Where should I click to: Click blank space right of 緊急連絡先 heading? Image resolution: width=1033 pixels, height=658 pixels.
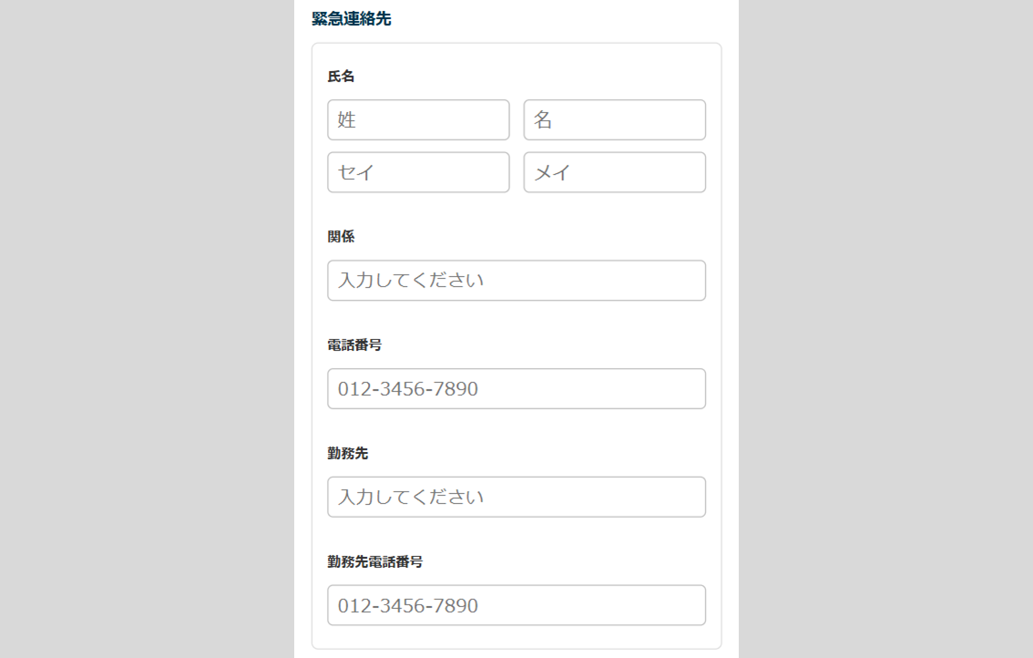pos(565,19)
